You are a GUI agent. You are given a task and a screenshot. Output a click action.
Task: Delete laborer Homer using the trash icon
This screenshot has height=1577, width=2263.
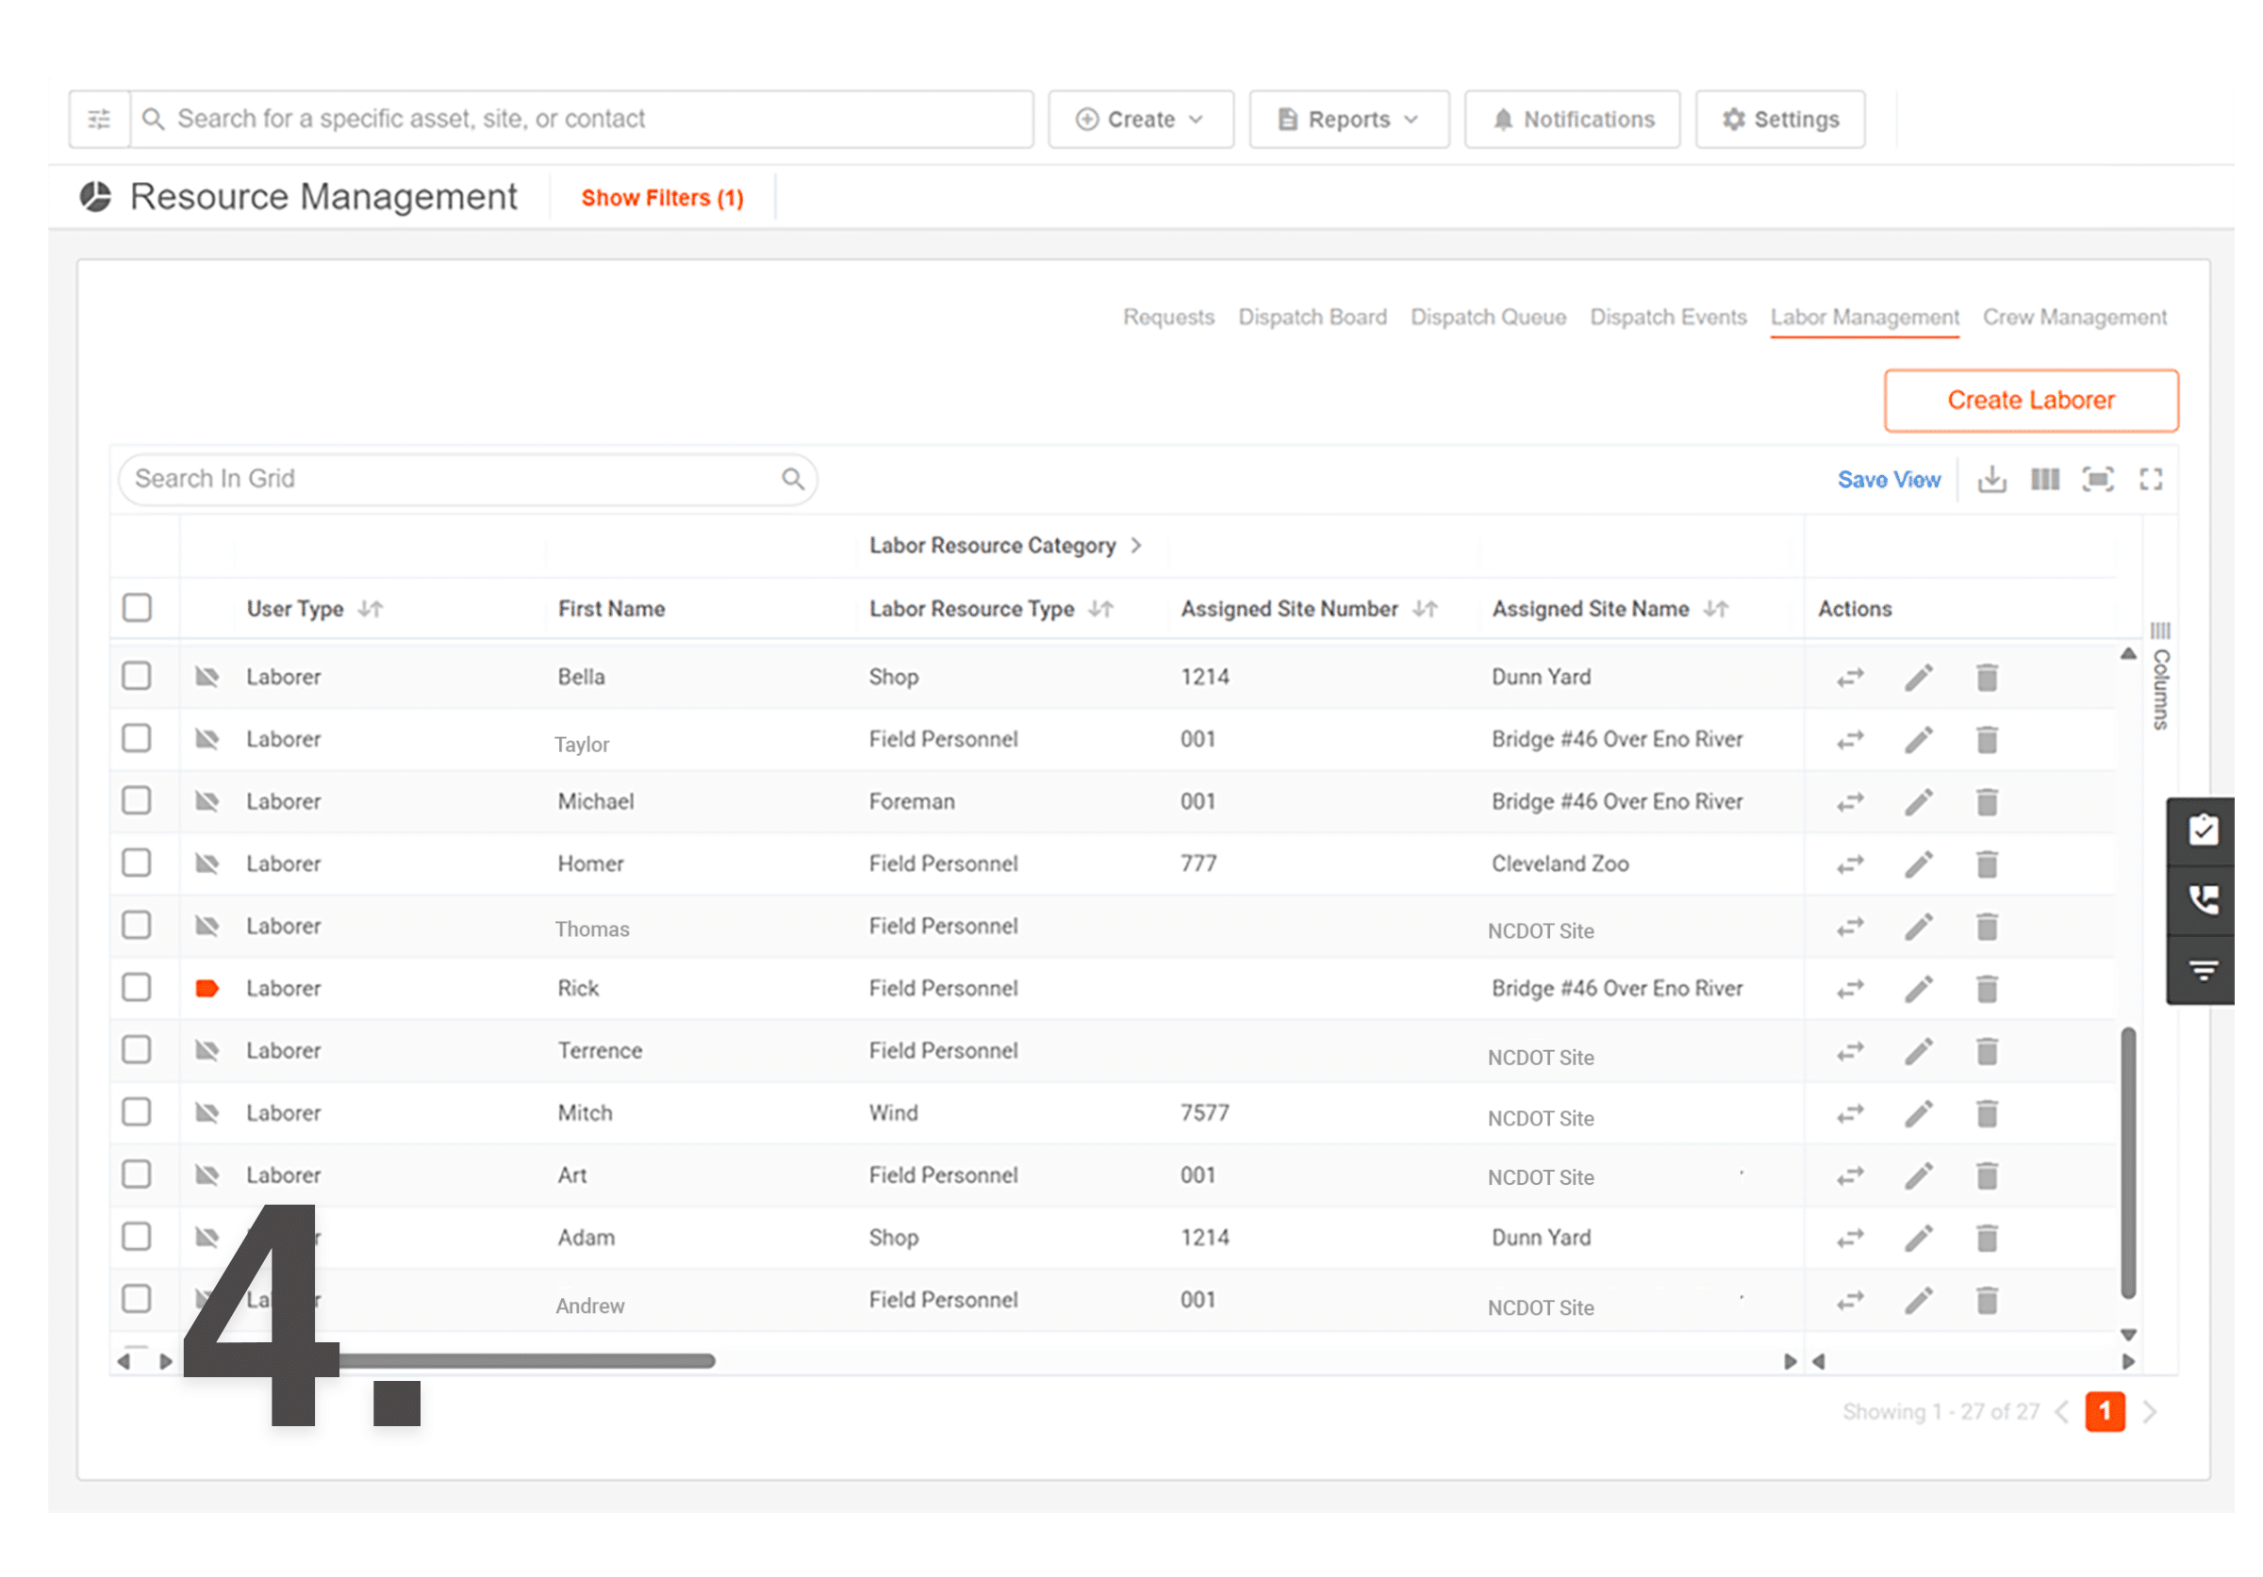click(x=1986, y=863)
